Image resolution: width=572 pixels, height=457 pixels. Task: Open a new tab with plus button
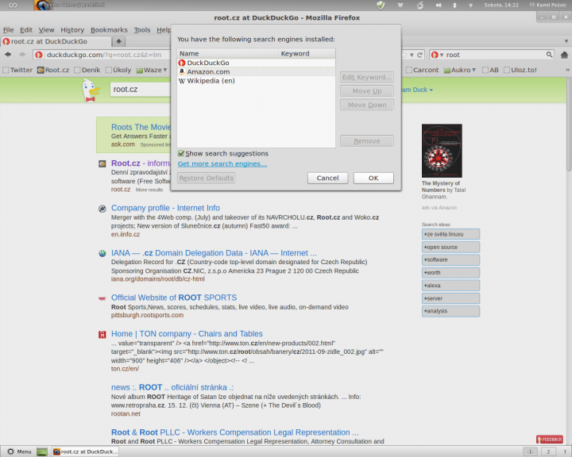118,41
